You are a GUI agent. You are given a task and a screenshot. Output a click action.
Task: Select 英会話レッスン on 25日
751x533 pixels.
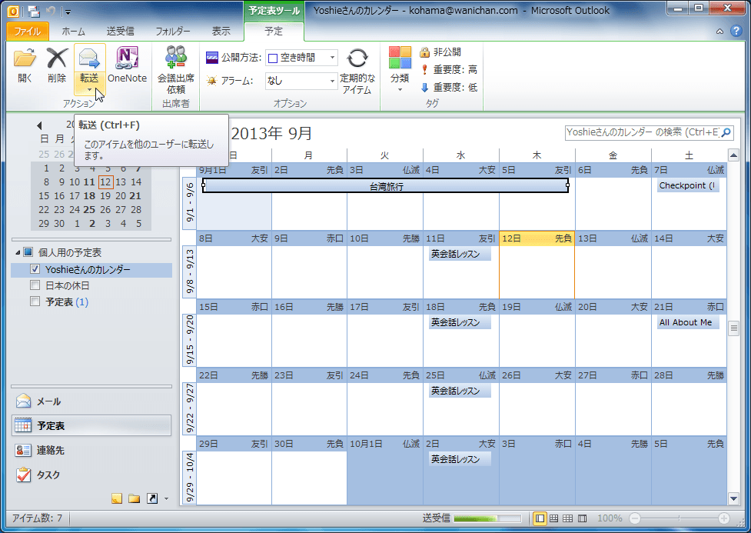click(460, 391)
